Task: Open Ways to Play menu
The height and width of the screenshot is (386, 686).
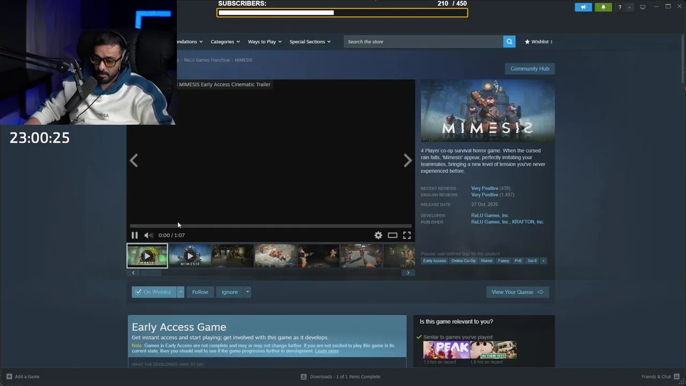Action: pos(265,41)
